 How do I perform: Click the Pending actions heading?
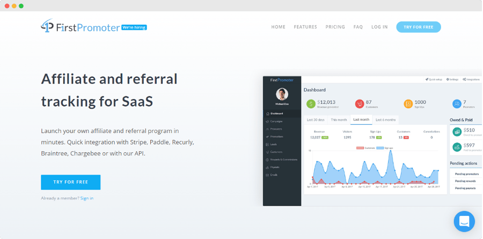tap(463, 163)
